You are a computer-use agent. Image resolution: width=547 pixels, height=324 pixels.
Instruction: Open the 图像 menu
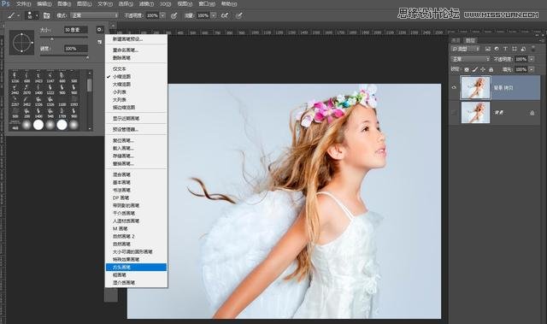pyautogui.click(x=64, y=4)
